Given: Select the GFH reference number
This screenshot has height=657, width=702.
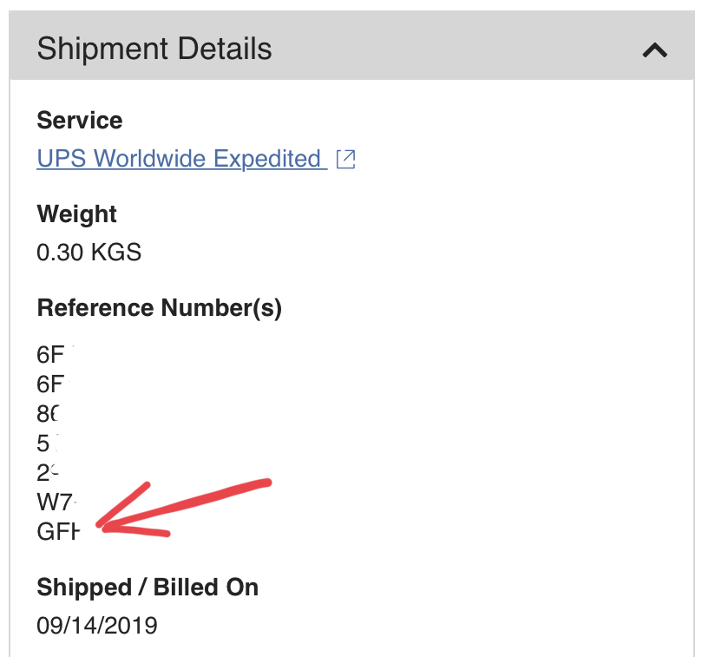Looking at the screenshot, I should click(x=58, y=532).
